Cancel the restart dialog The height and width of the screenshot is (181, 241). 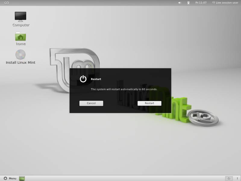(x=91, y=103)
